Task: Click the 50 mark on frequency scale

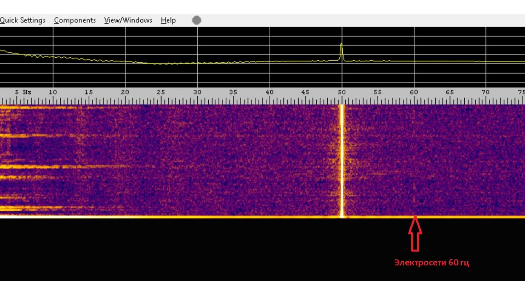Action: click(x=342, y=93)
